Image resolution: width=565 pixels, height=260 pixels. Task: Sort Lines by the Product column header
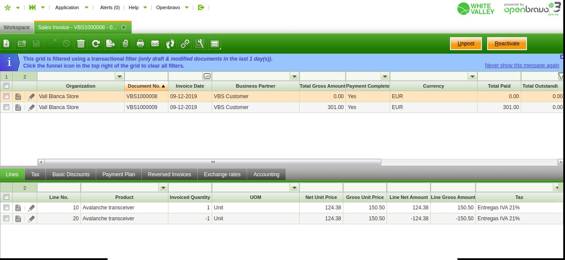coord(124,197)
